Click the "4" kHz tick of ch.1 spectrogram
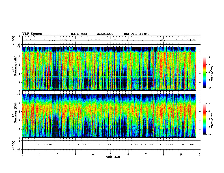224x173 pixels. coord(20,74)
